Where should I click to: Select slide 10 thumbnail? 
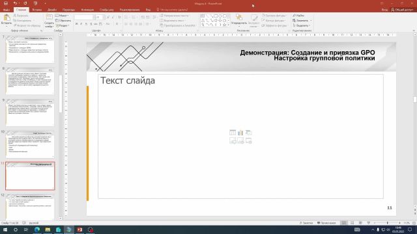coord(30,144)
